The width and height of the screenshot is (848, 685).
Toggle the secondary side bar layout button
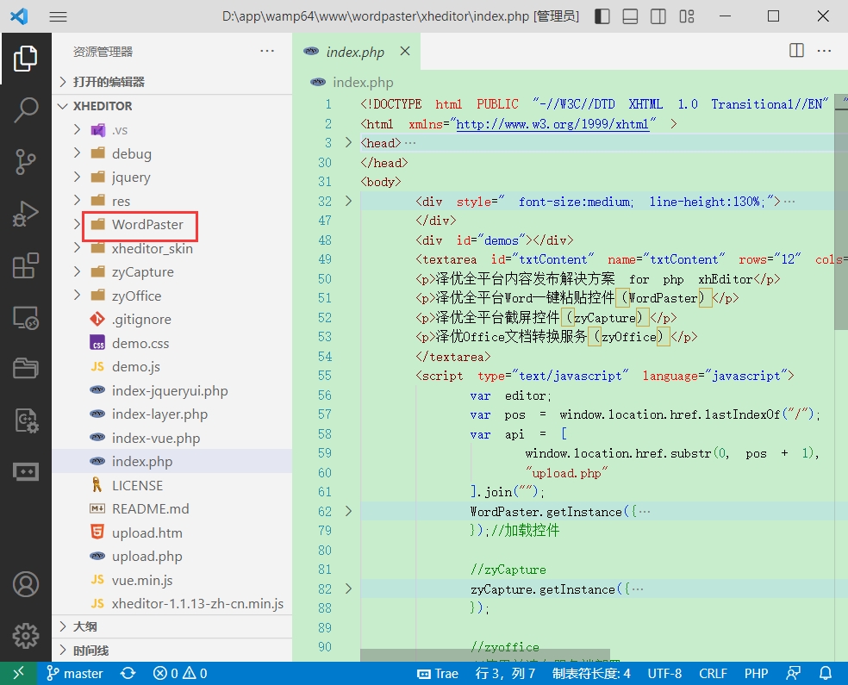[x=658, y=16]
